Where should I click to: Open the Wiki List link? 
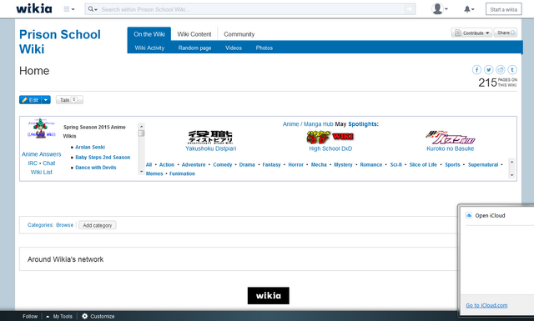42,173
